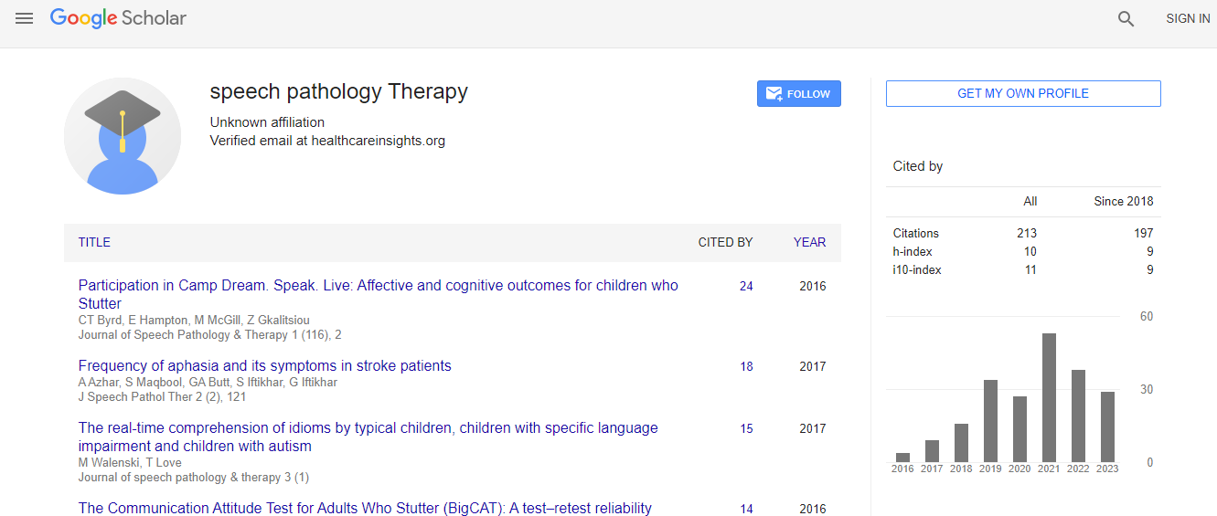Click the 2021 citations bar in chart
Image resolution: width=1217 pixels, height=516 pixels.
(1049, 398)
